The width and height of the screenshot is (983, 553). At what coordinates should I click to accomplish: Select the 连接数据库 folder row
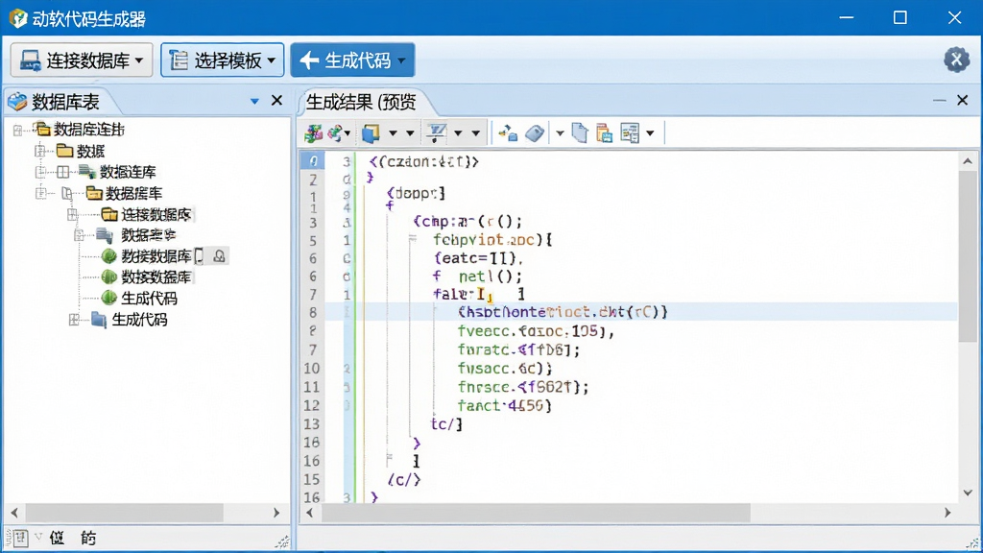click(x=156, y=214)
